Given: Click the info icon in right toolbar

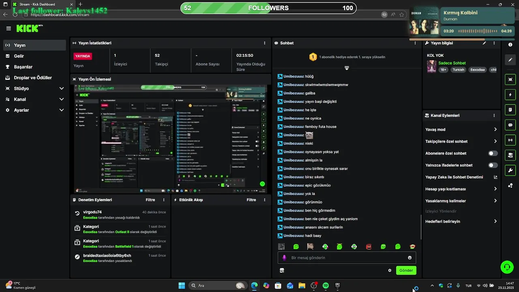Looking at the screenshot, I should (510, 45).
